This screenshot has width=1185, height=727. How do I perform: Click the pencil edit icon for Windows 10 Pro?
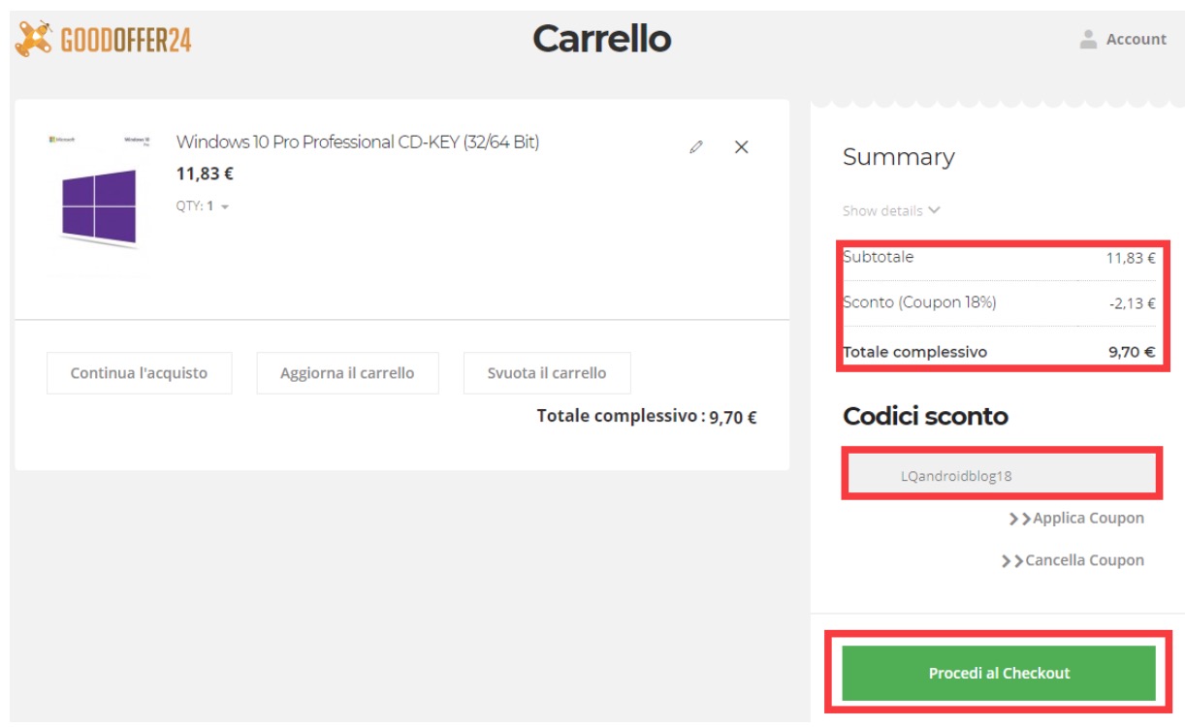(695, 147)
